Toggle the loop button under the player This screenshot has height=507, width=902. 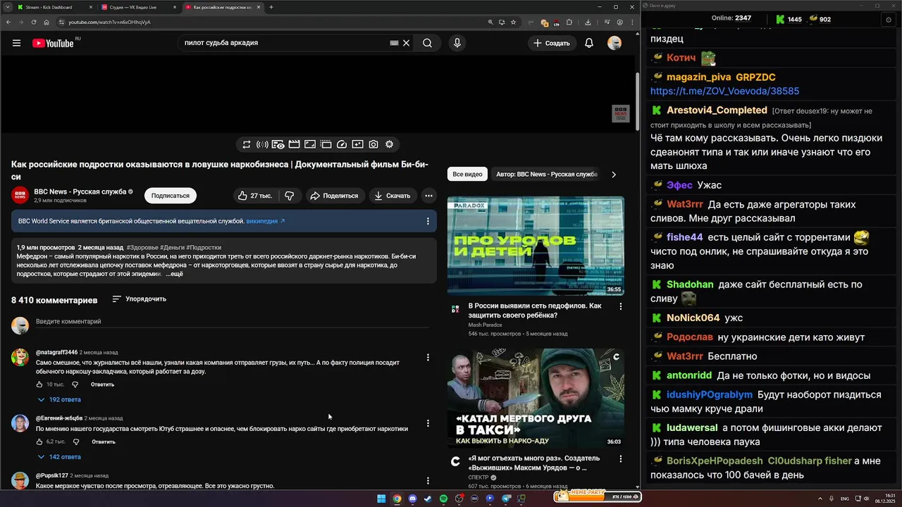(247, 144)
